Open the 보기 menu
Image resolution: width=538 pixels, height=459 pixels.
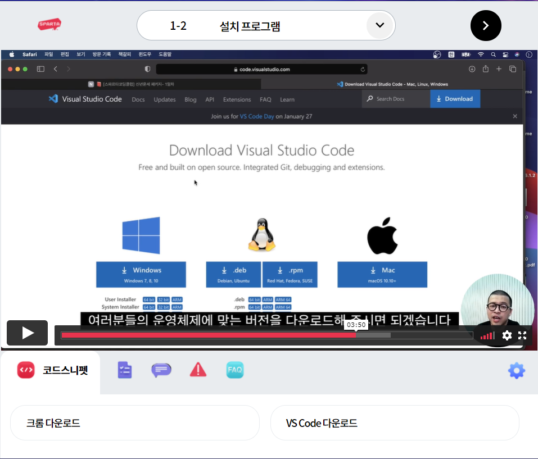coord(80,54)
